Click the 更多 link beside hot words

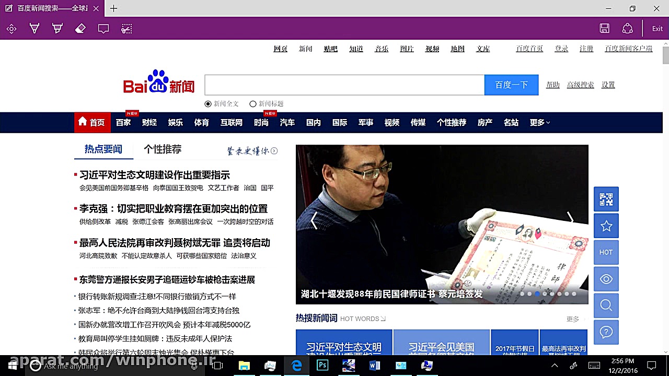(x=573, y=319)
